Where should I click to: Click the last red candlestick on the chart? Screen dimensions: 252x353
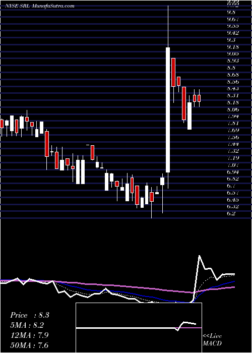199,98
